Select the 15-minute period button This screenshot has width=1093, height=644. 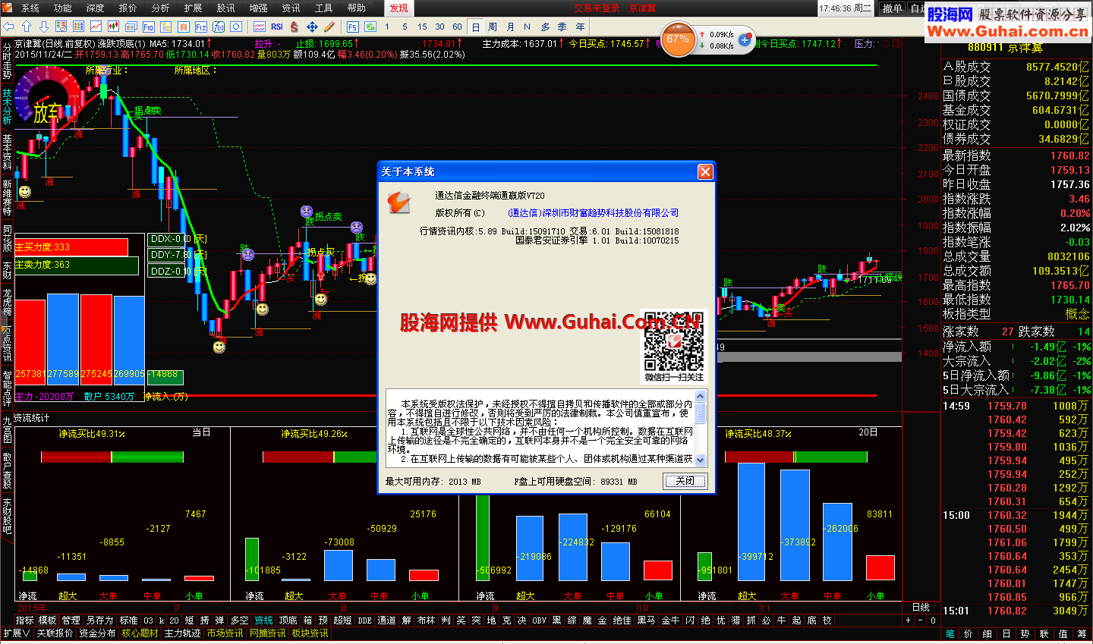[422, 27]
